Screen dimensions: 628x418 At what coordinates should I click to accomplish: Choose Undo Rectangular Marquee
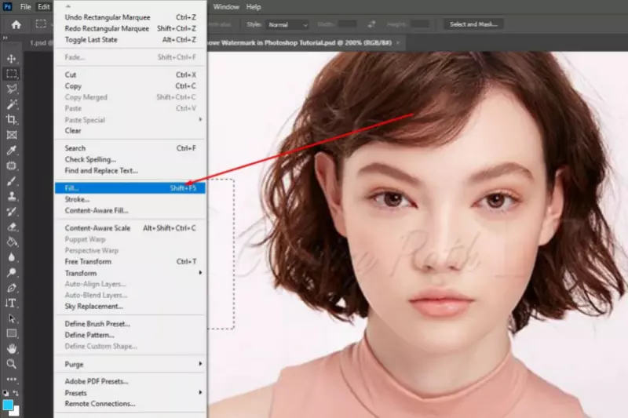pos(130,17)
